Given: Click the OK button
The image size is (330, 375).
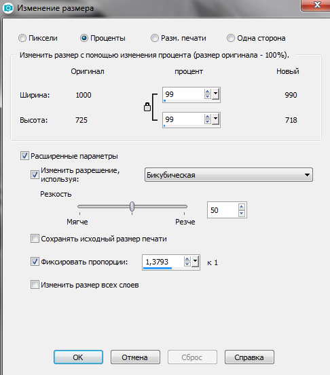Looking at the screenshot, I should pos(78,357).
